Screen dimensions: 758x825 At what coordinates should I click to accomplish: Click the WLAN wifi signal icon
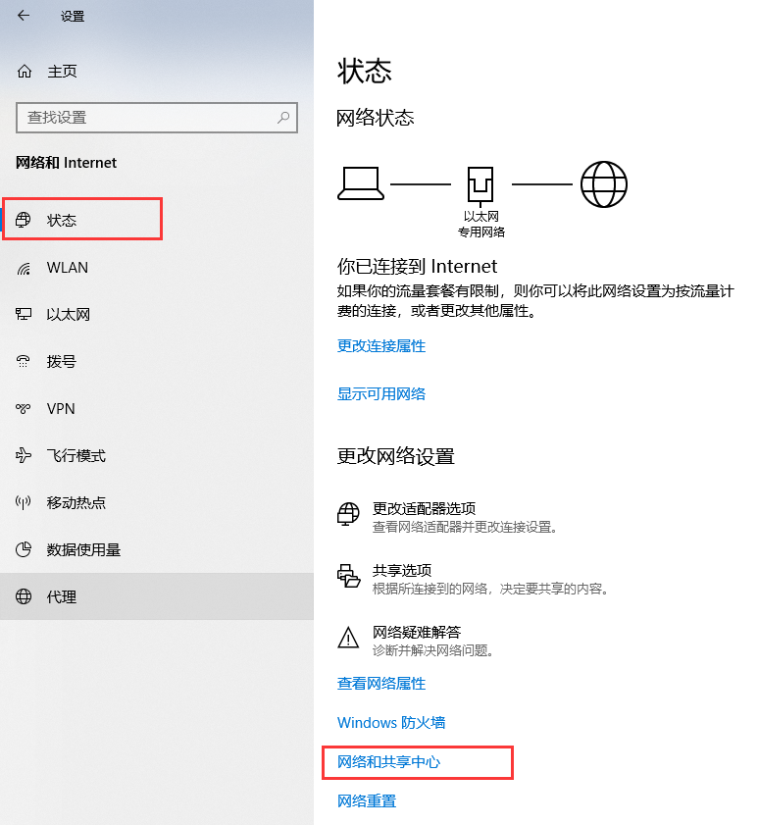pos(25,268)
